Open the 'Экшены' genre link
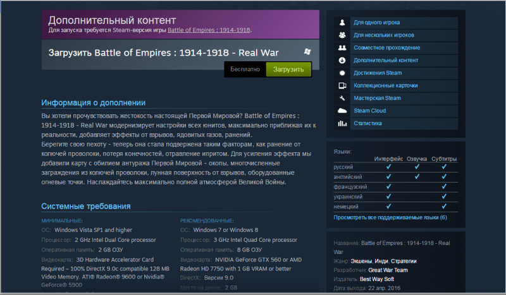506x295 pixels. [361, 261]
